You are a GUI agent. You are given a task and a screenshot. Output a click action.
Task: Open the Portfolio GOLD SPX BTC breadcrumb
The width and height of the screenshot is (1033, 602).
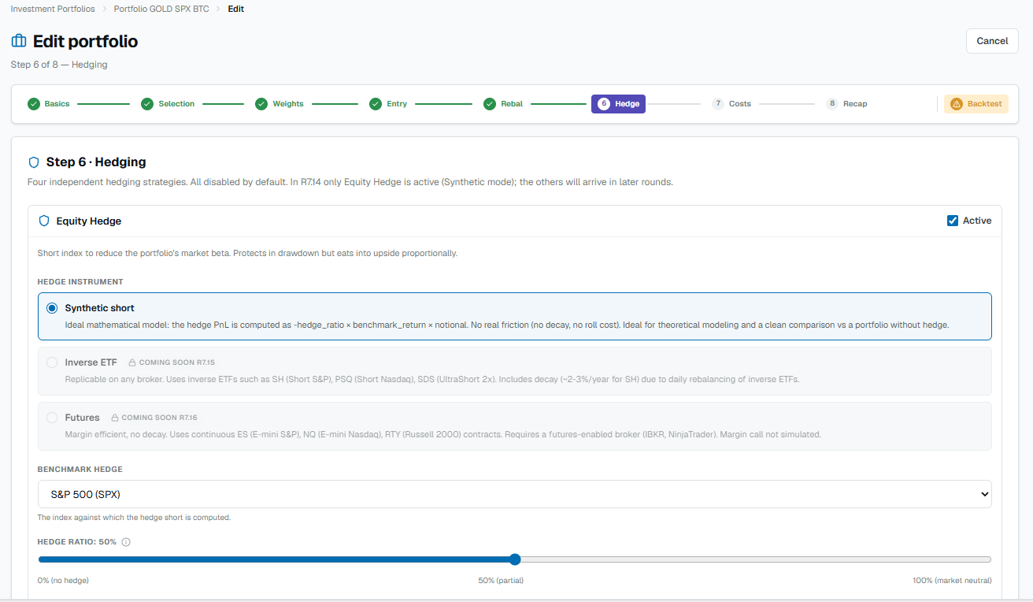click(x=161, y=9)
